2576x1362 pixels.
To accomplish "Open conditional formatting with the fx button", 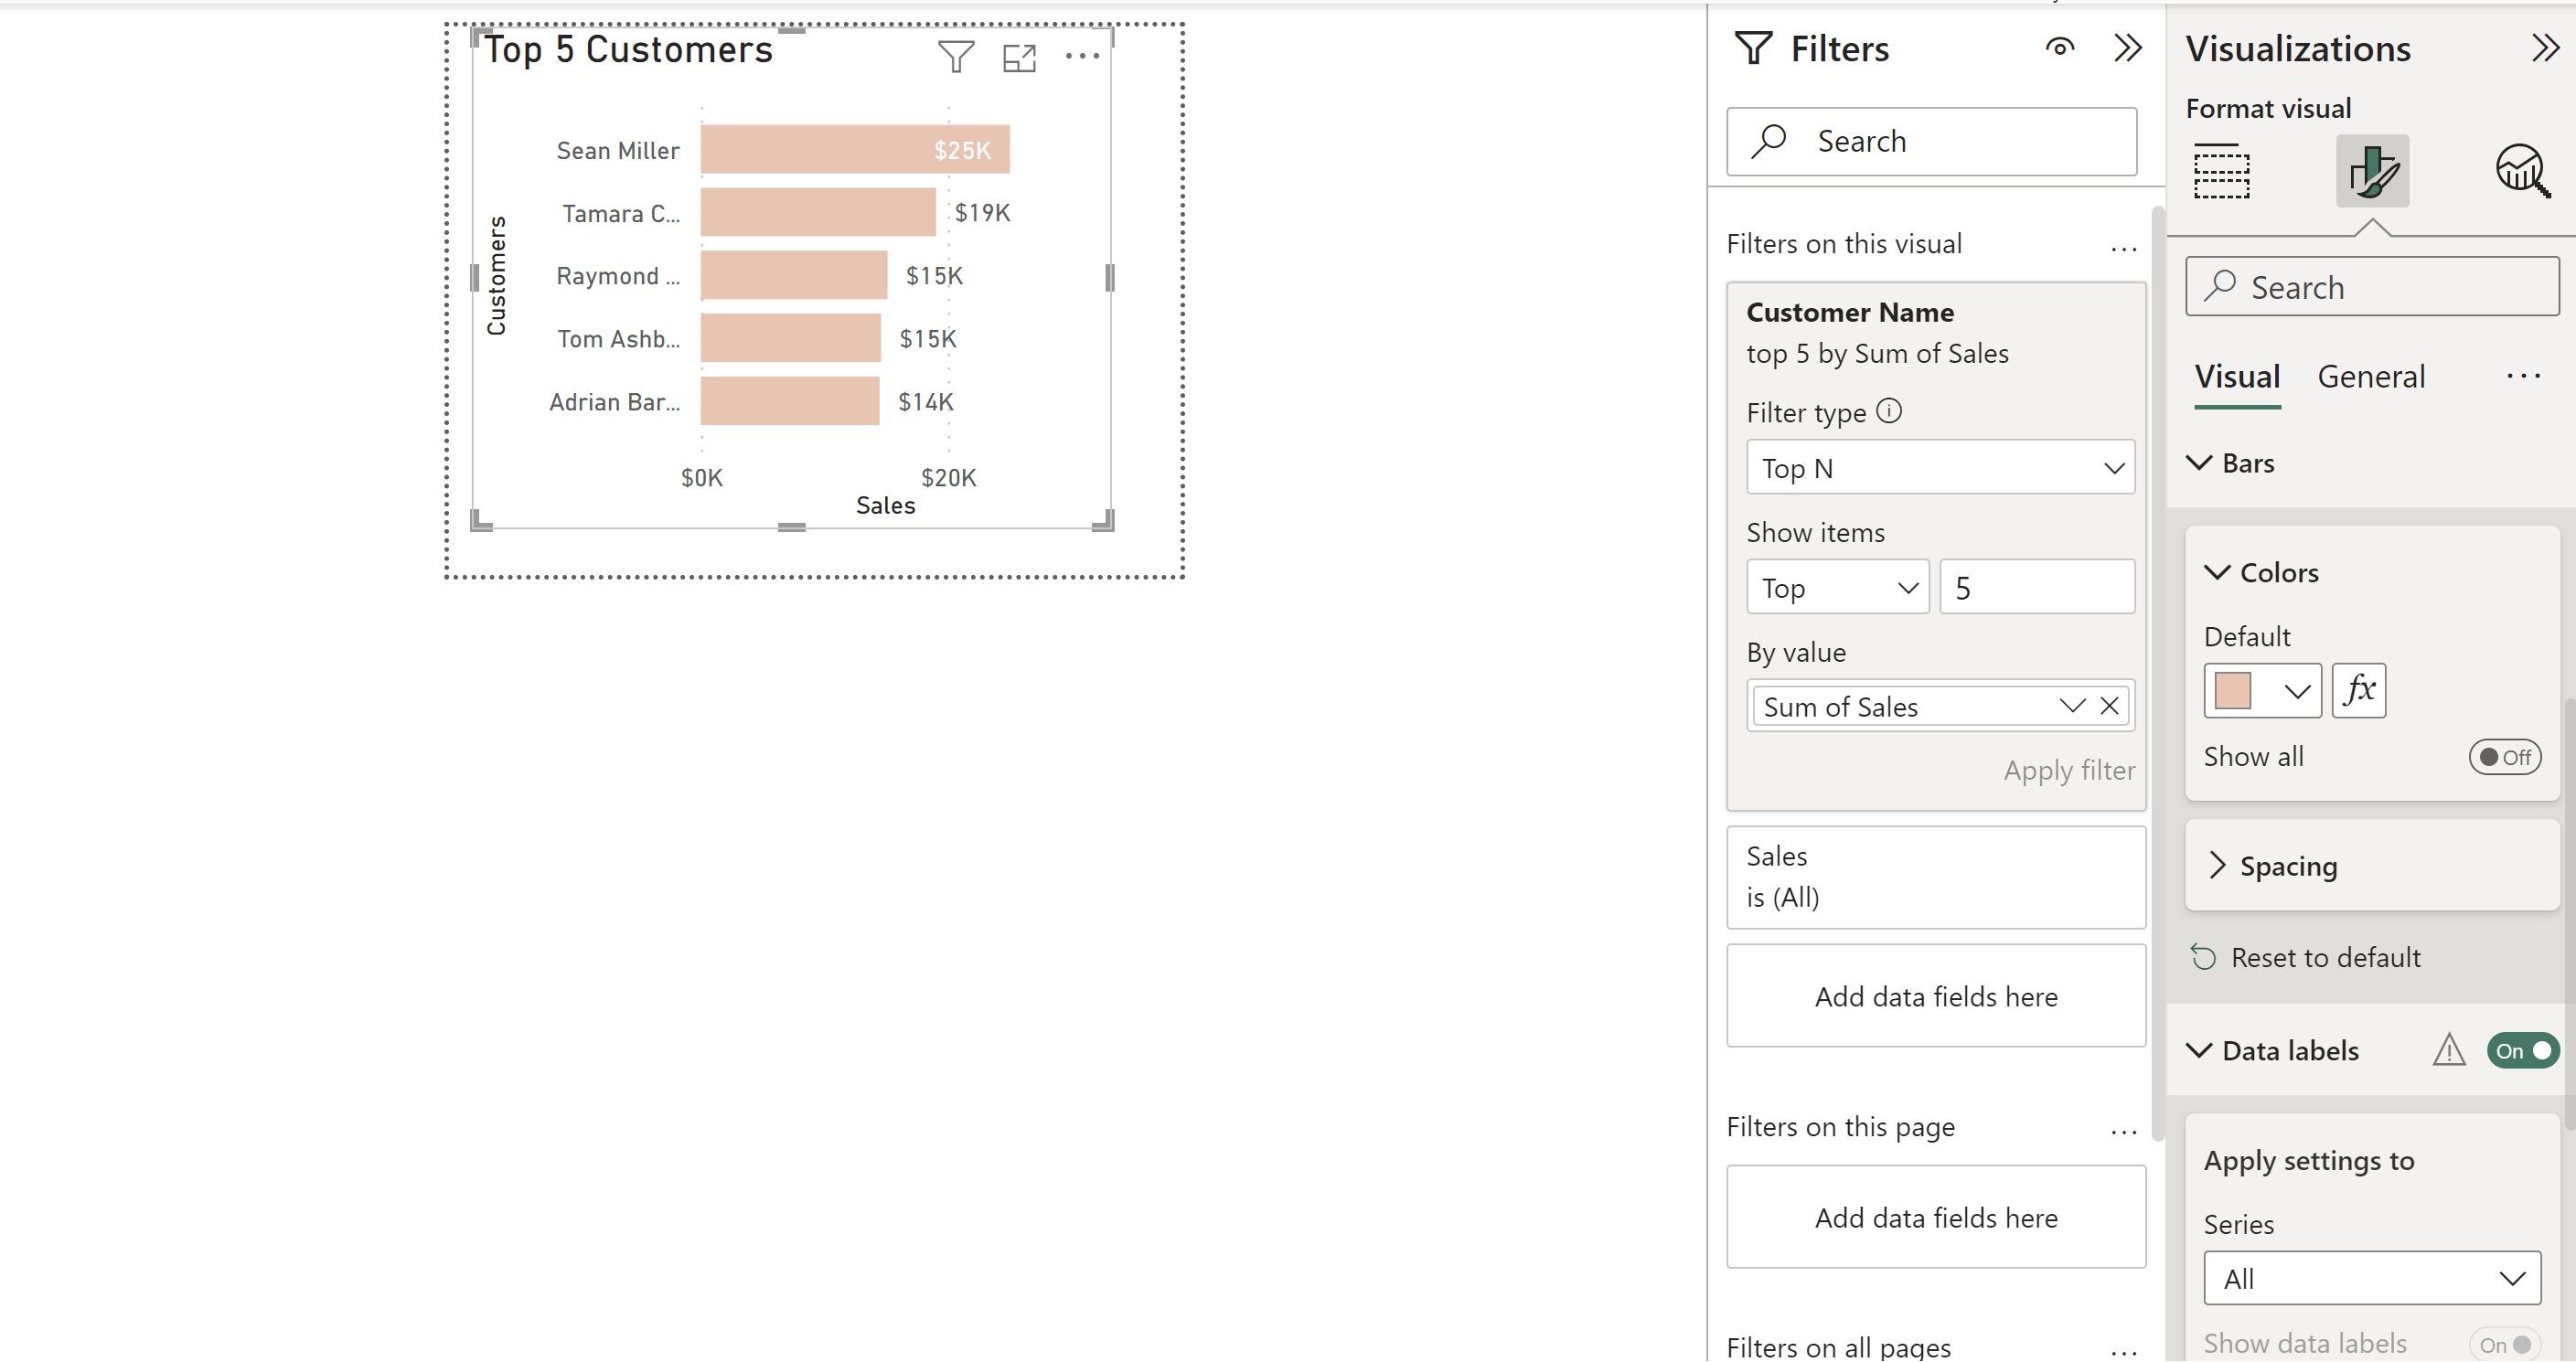I will coord(2358,690).
